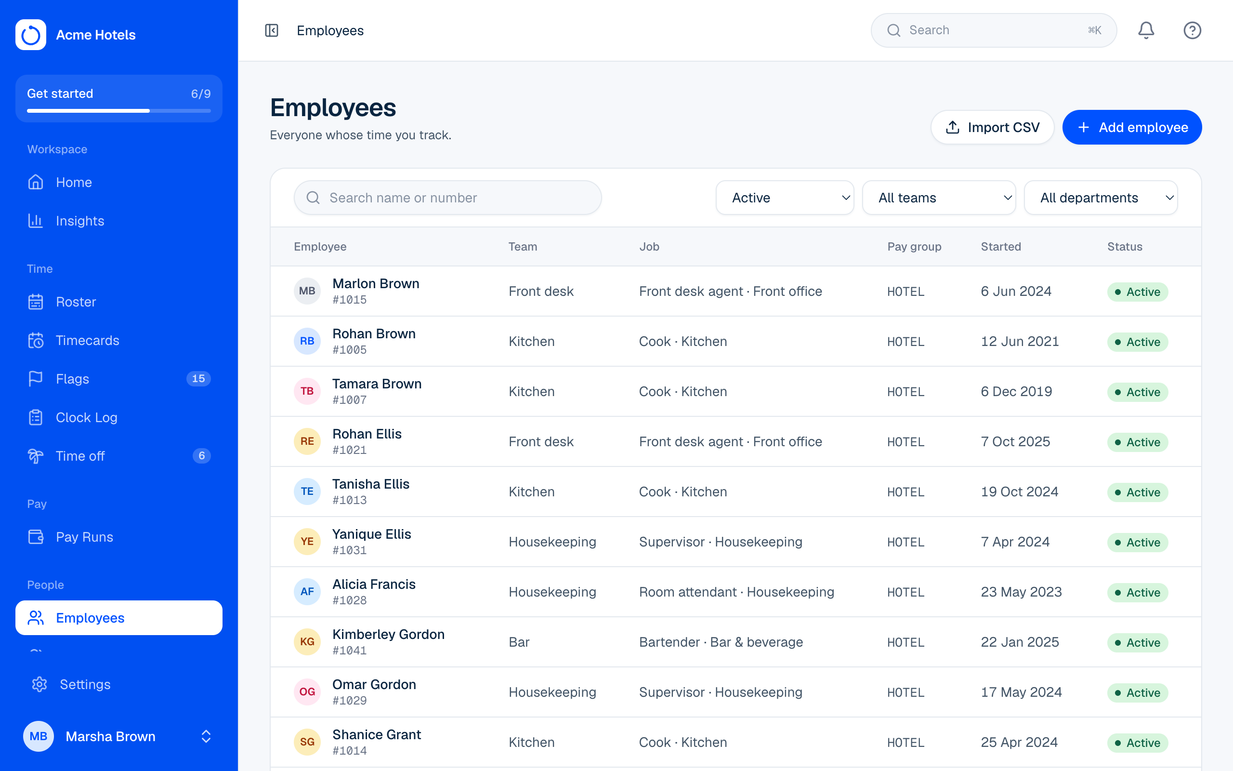
Task: Open Clock Log in sidebar
Action: point(118,417)
